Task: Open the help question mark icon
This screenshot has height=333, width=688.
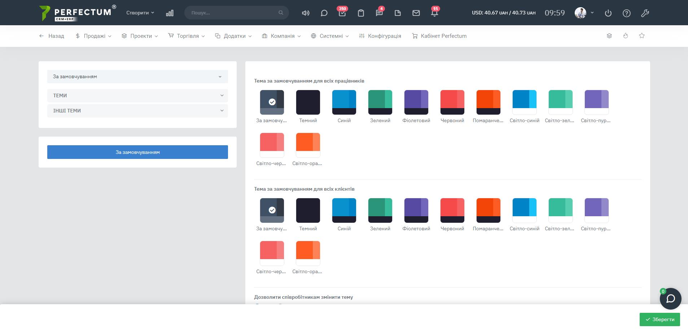Action: (x=627, y=13)
